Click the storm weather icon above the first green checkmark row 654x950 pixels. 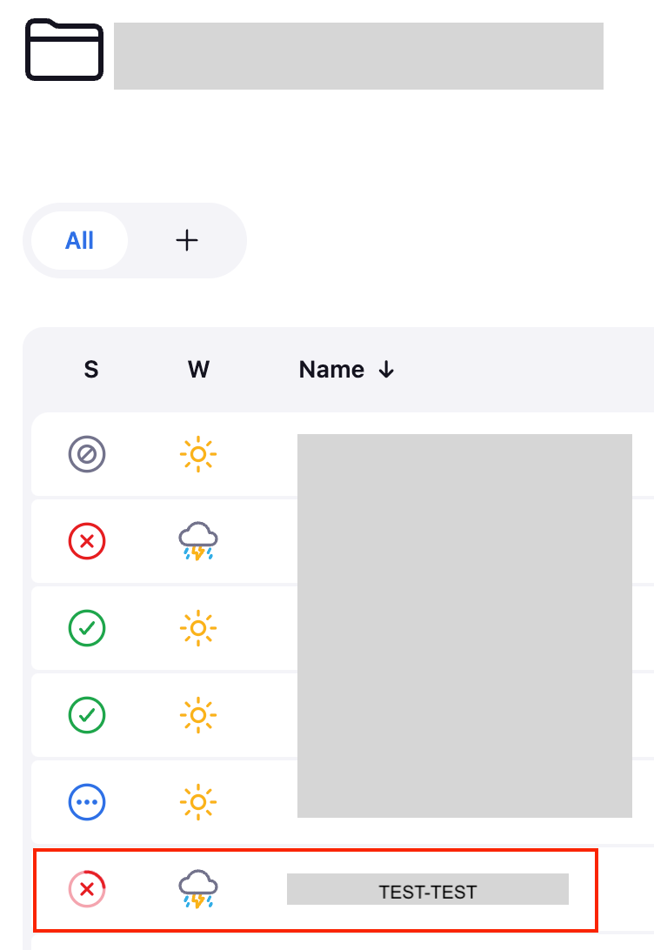tap(198, 541)
